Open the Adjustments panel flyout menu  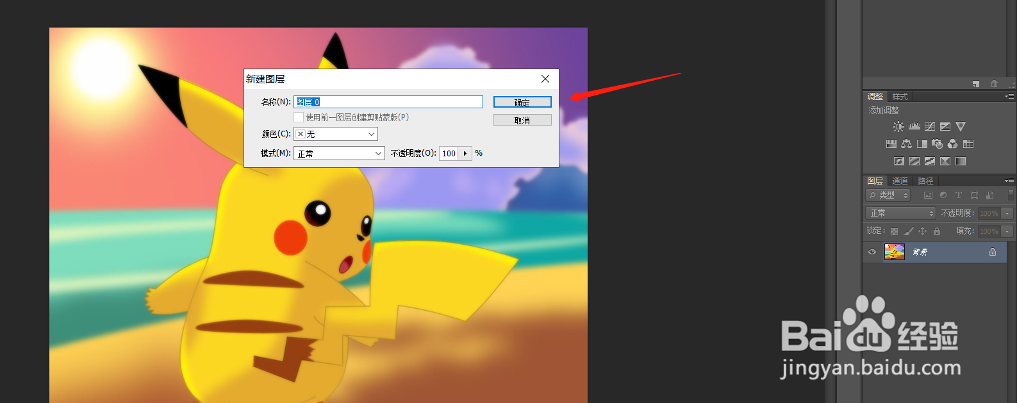tap(1009, 97)
